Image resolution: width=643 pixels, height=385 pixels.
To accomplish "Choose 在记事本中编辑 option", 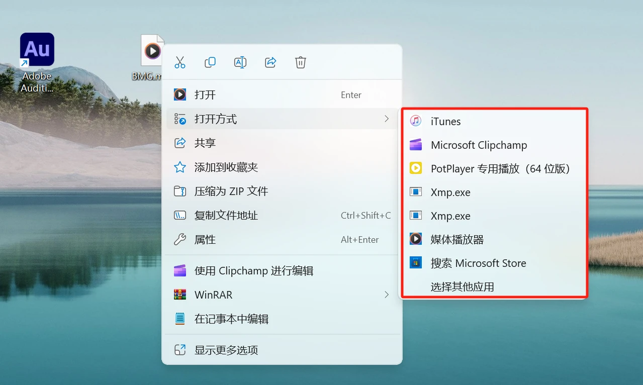I will click(x=282, y=319).
